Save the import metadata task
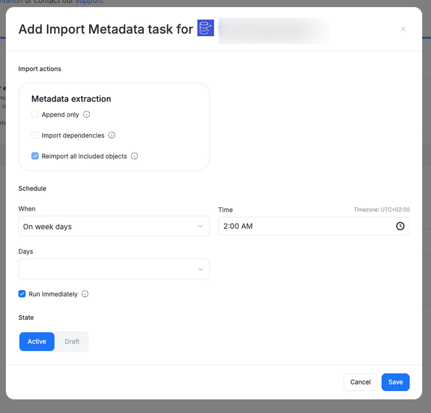Viewport: 431px width, 413px height. [x=395, y=382]
